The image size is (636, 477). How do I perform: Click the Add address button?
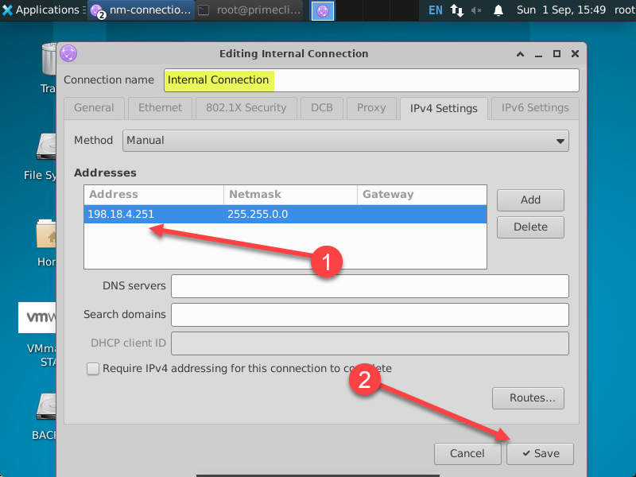point(530,200)
